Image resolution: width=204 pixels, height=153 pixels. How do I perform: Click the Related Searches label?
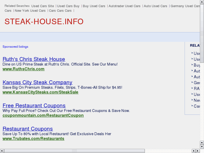click(x=17, y=6)
